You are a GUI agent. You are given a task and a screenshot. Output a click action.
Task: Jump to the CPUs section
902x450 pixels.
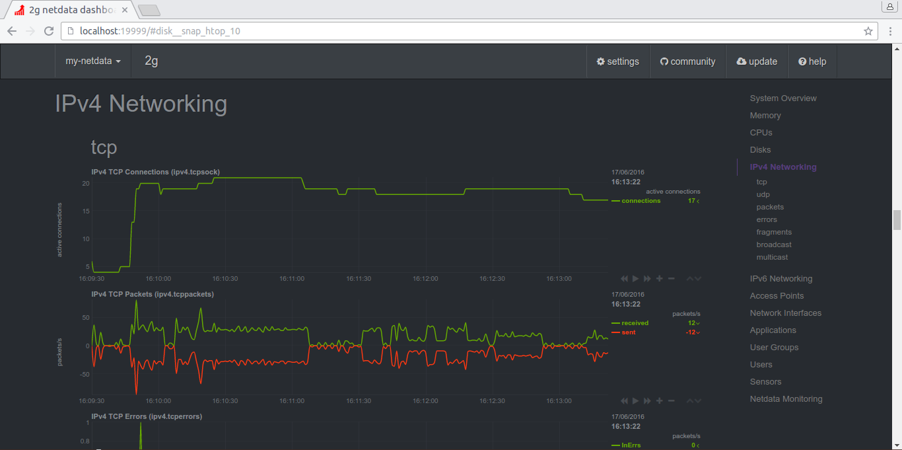click(761, 133)
